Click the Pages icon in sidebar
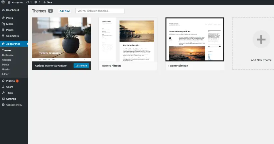274x144 pixels. (x=3, y=30)
